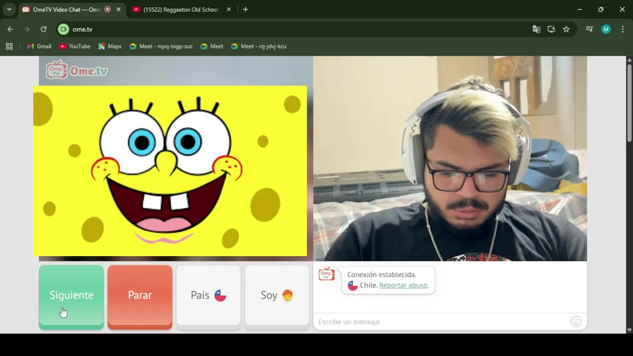
Task: Click the Siguiente button
Action: [x=71, y=297]
